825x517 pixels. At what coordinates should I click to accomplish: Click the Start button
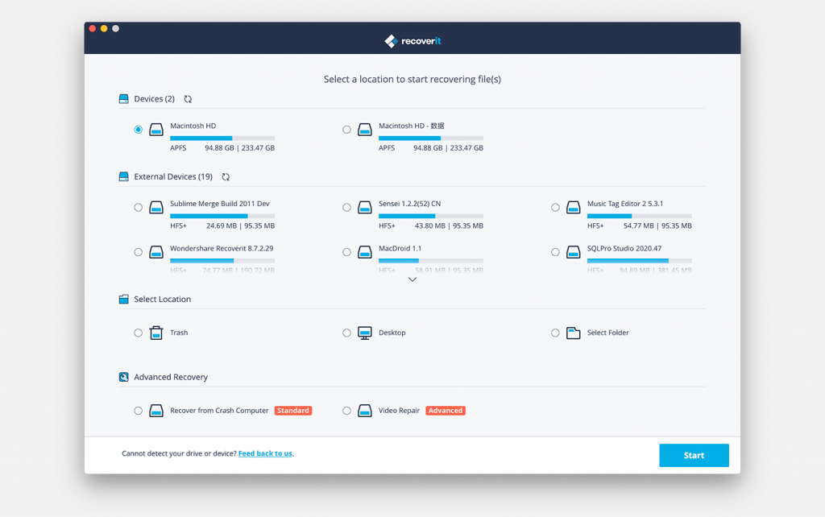click(x=694, y=456)
